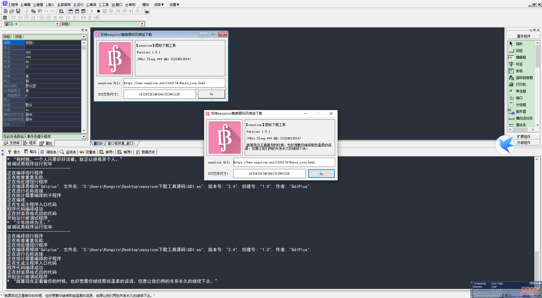The height and width of the screenshot is (298, 542).
Task: Pick the 超级链接框 hyperlink component
Action: (x=524, y=78)
